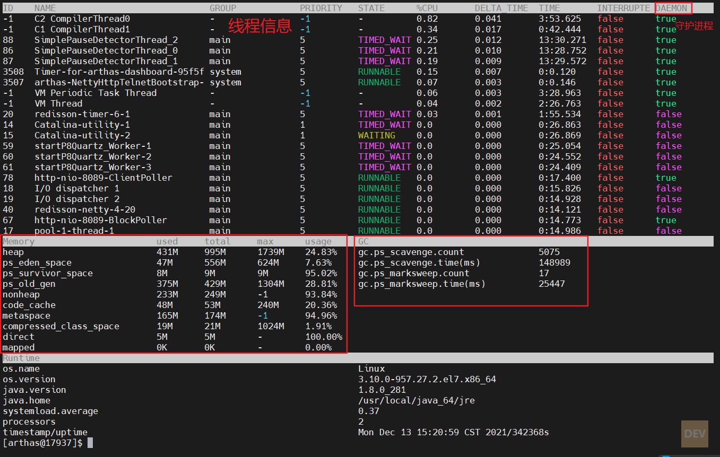Click the systemload.average value 0.37
The width and height of the screenshot is (720, 457).
pos(369,411)
